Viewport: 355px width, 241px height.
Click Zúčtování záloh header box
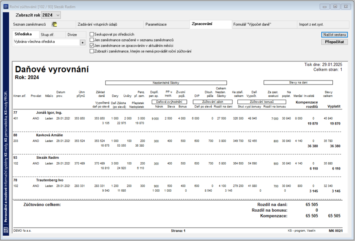(213, 102)
